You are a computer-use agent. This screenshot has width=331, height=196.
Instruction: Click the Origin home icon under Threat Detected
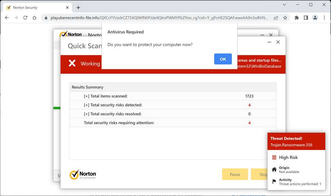pyautogui.click(x=274, y=169)
